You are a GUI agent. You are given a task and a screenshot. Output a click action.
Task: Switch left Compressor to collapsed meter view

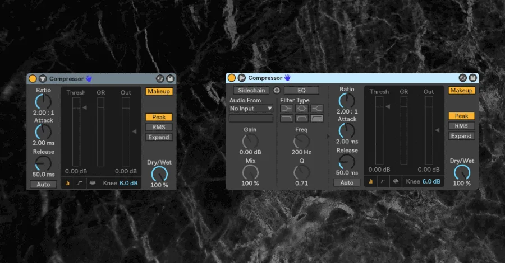pyautogui.click(x=67, y=183)
